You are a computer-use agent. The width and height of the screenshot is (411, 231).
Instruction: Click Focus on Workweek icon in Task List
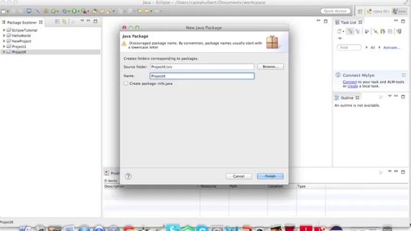(367, 31)
